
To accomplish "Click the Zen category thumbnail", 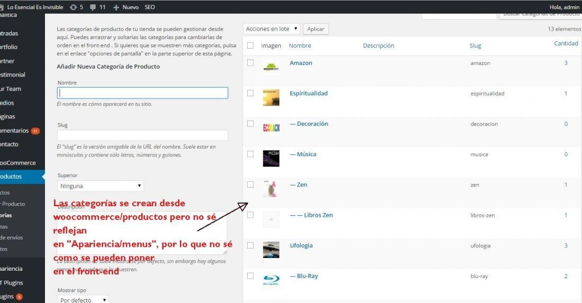I will click(271, 189).
